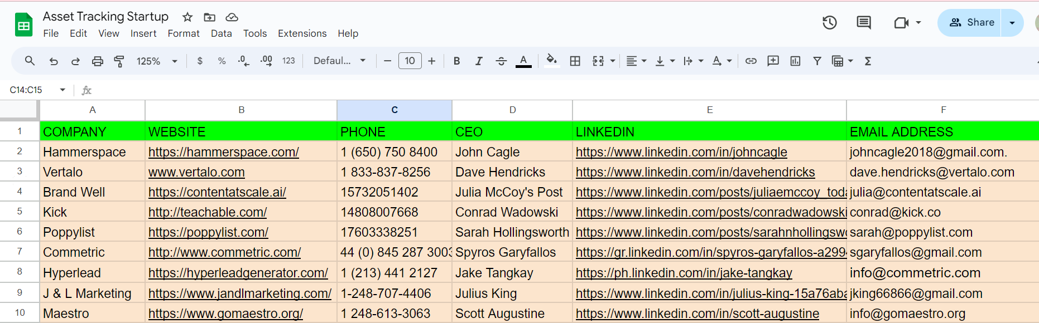The width and height of the screenshot is (1039, 323).
Task: Open the Help menu
Action: 348,33
